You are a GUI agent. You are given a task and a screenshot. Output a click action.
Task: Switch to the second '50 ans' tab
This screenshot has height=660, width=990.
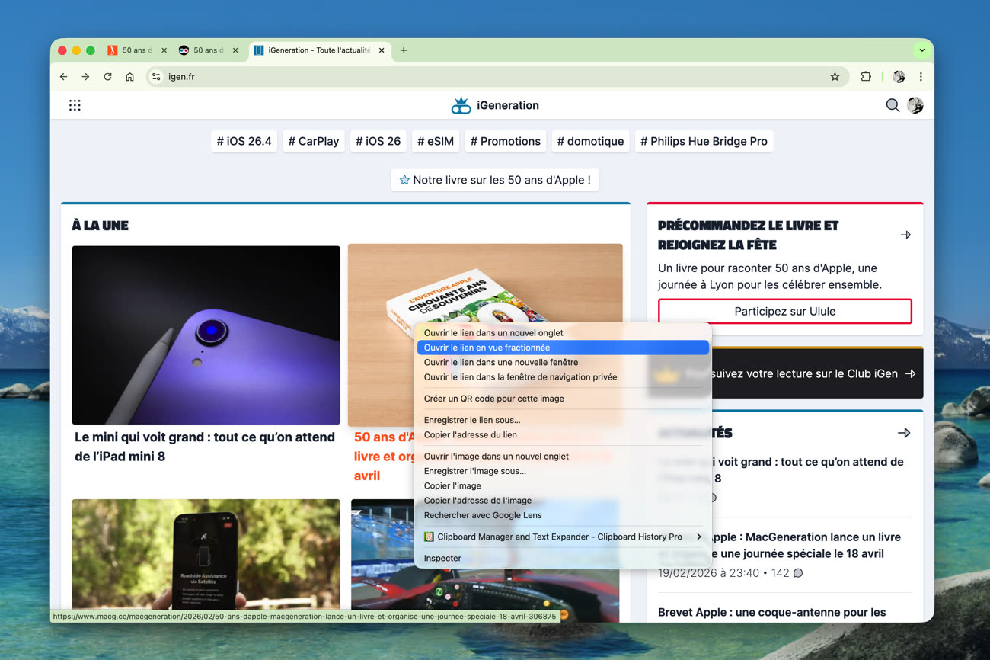coord(207,50)
